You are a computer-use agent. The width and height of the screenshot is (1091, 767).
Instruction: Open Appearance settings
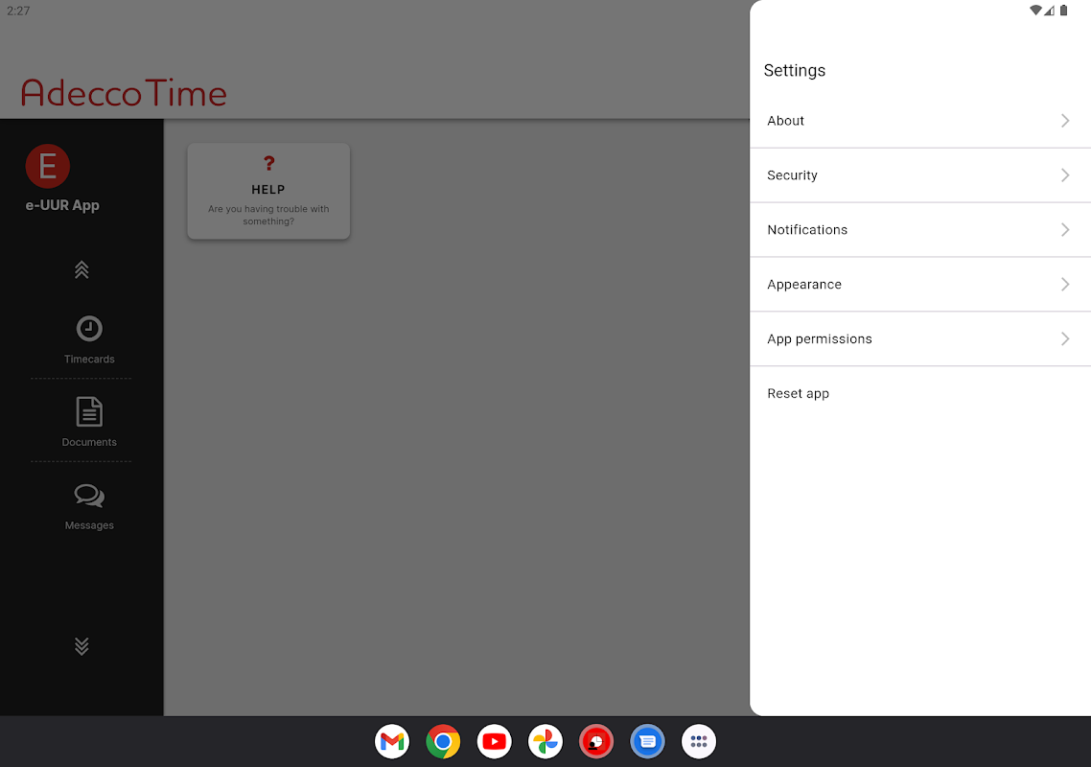(x=919, y=284)
